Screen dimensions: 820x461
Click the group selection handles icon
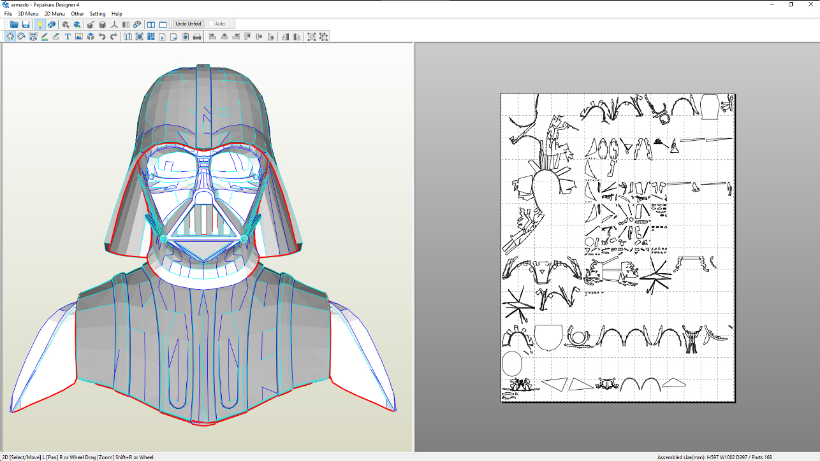click(x=312, y=36)
